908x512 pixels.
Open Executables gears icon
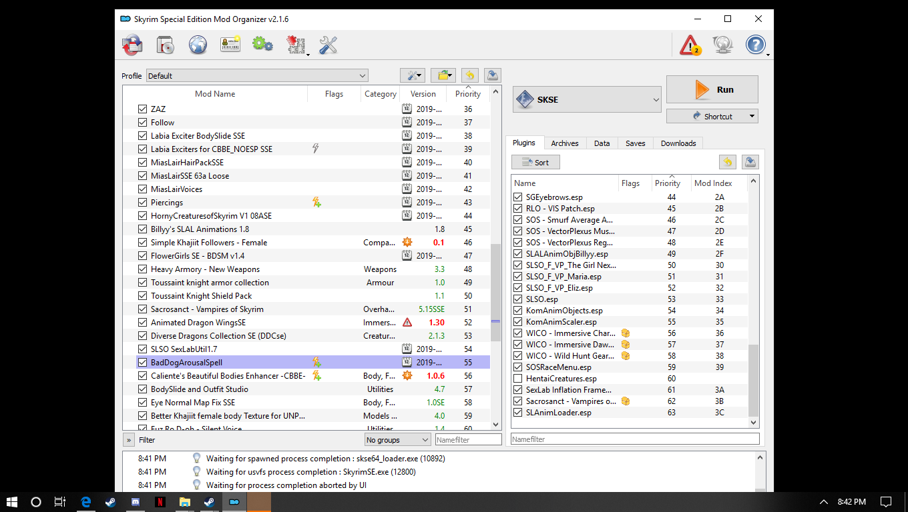(262, 45)
